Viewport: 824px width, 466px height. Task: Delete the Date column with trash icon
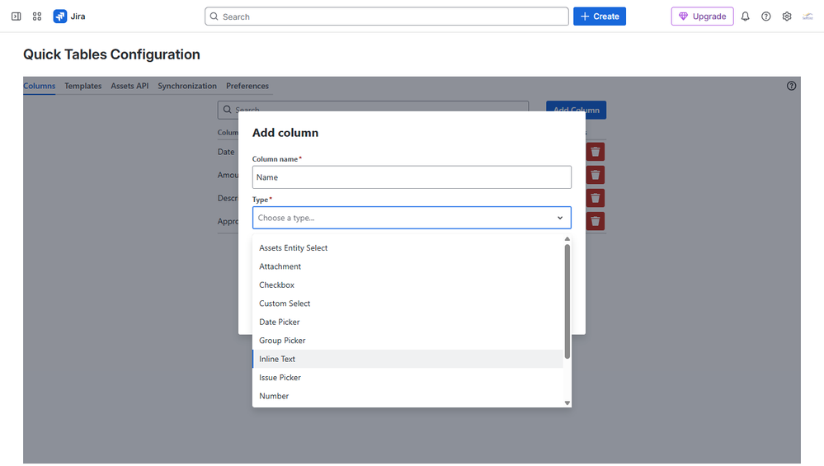pyautogui.click(x=596, y=152)
